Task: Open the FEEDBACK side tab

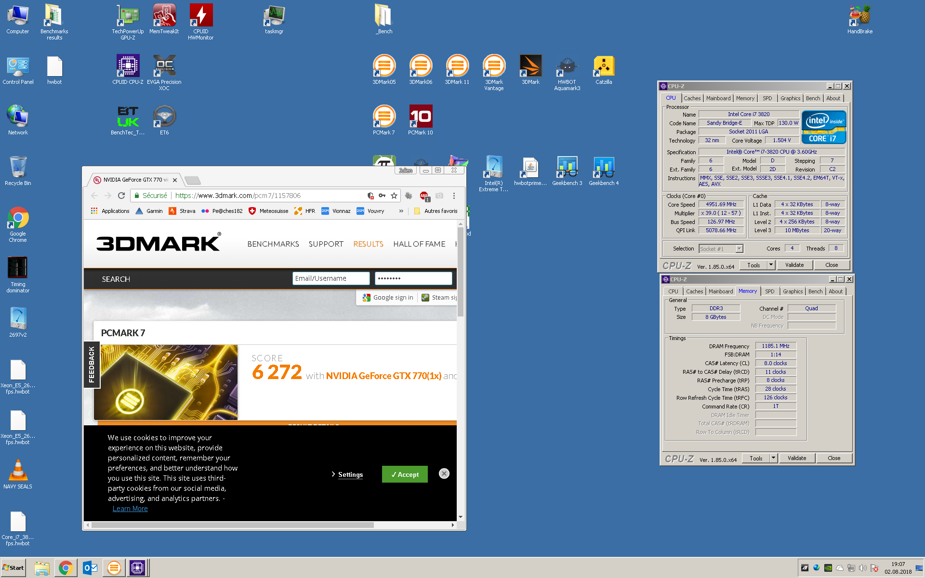Action: tap(92, 365)
